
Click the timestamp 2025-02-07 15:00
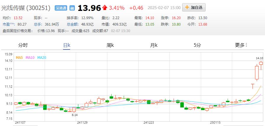(164, 8)
